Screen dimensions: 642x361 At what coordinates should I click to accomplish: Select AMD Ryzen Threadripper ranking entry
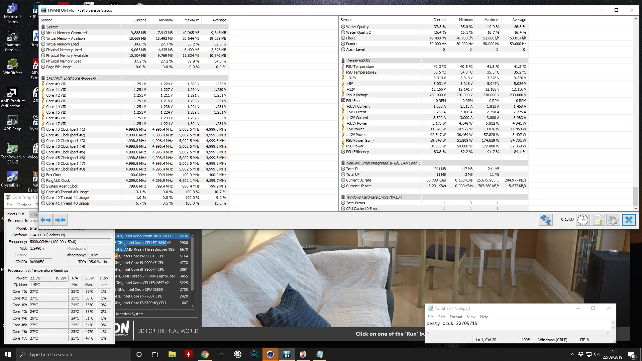[x=152, y=249]
